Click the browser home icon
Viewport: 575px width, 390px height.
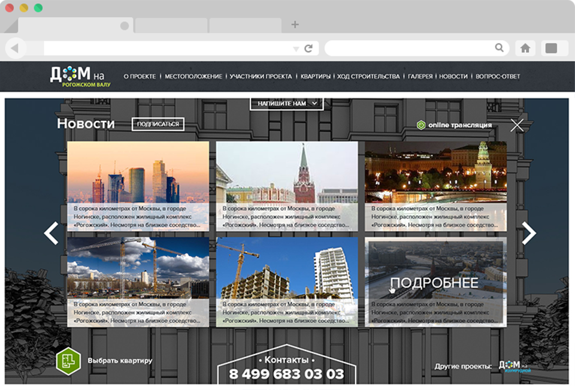(x=525, y=48)
